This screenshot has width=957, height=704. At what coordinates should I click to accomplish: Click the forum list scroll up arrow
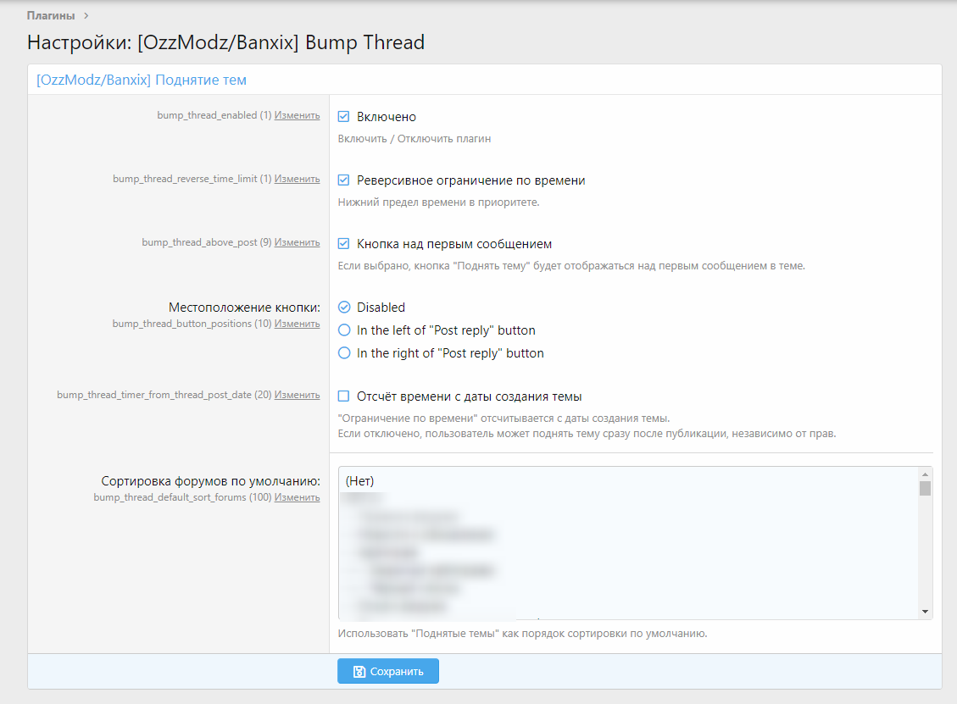[925, 474]
